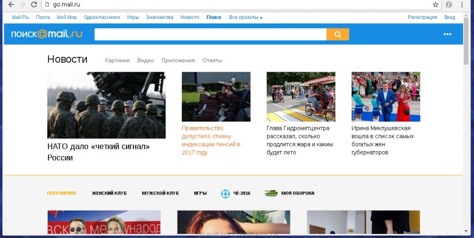Switch to the Картинки tab
Viewport: 474px width, 238px height.
(x=118, y=60)
